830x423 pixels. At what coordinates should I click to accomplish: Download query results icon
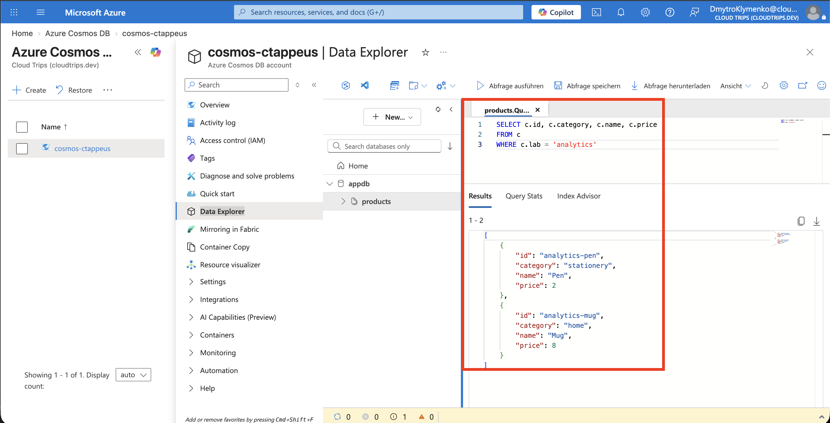pyautogui.click(x=816, y=221)
